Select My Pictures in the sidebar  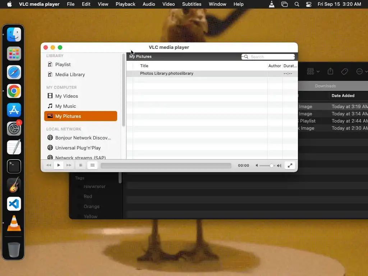[80, 116]
